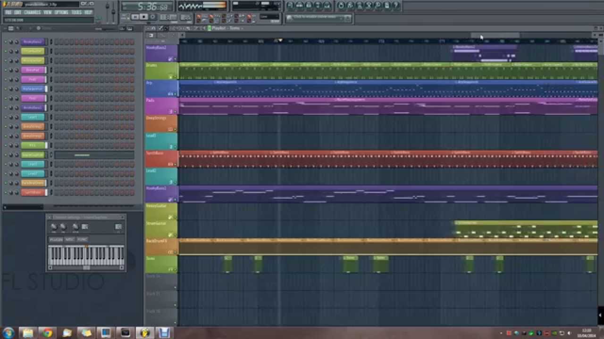Click the FL Studio fruit logo icon

5,4
